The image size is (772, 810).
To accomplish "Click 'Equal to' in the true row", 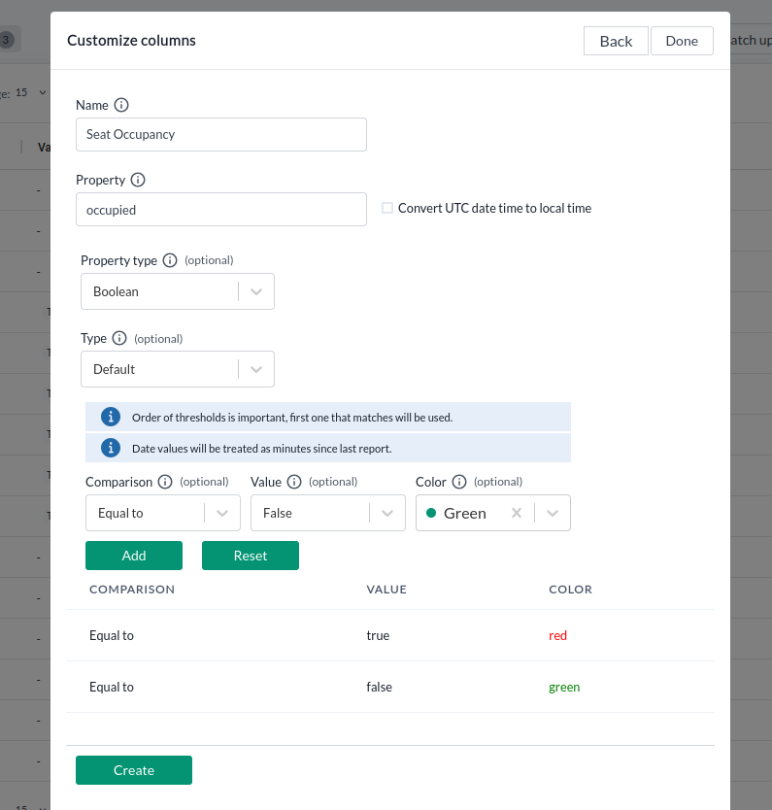I will coord(112,635).
